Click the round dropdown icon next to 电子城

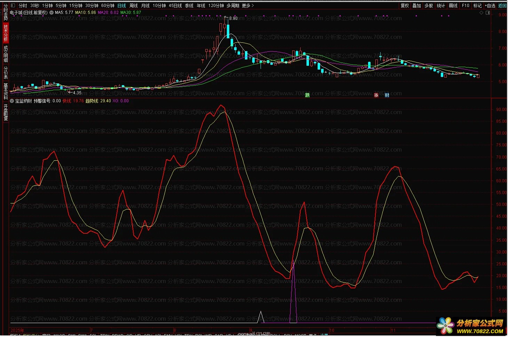(51, 13)
